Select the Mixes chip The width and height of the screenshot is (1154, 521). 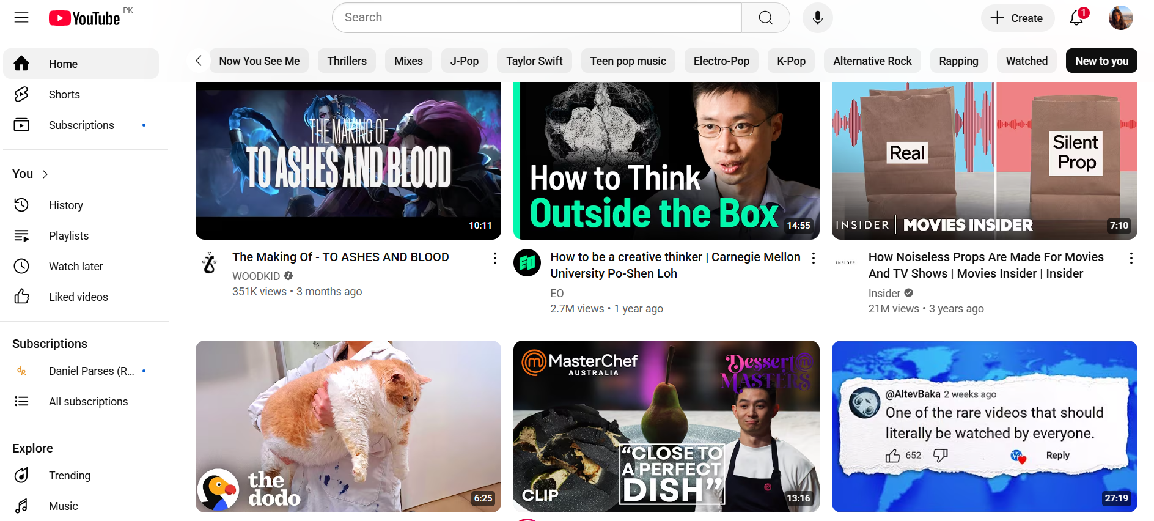(408, 61)
